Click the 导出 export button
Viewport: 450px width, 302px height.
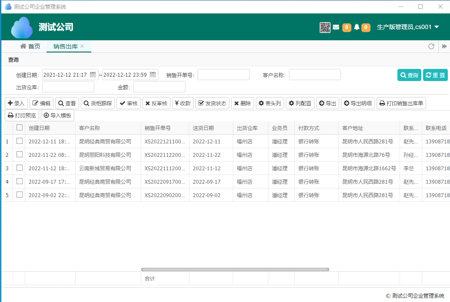[x=328, y=103]
